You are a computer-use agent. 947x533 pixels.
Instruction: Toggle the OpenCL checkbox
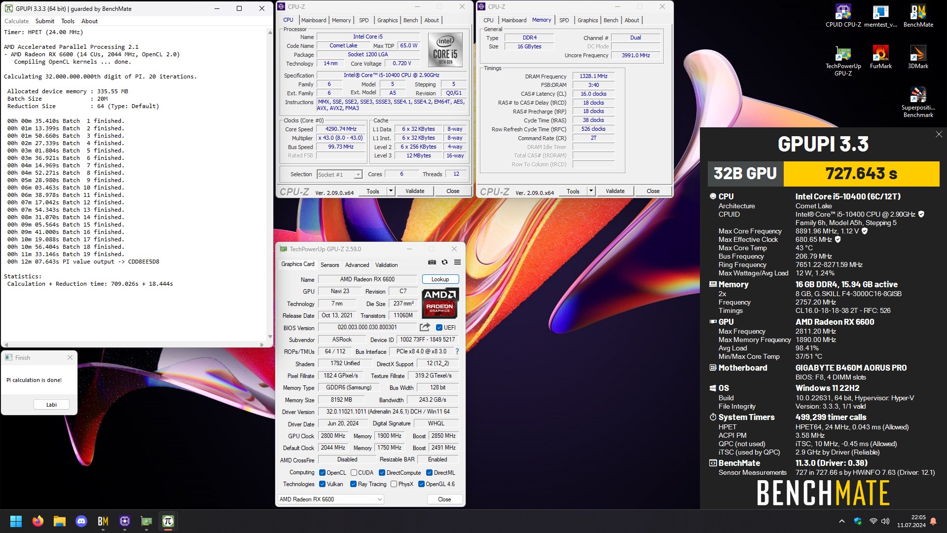pyautogui.click(x=322, y=472)
